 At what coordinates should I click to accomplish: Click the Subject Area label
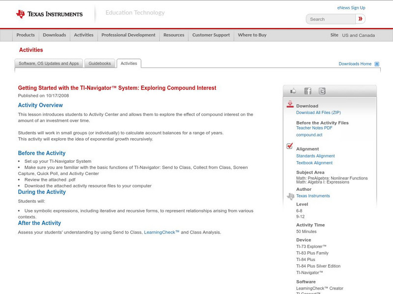click(310, 173)
